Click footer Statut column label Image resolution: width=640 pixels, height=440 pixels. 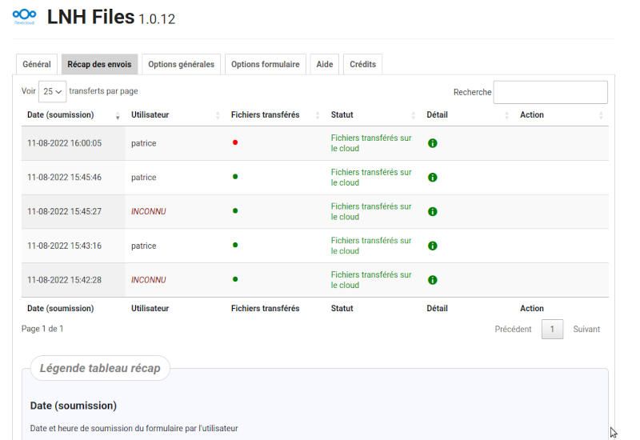[342, 309]
